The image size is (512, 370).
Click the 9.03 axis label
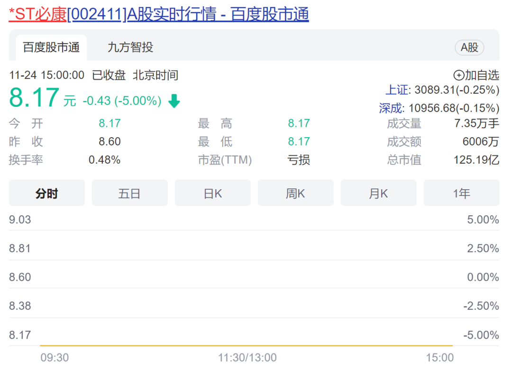point(20,220)
